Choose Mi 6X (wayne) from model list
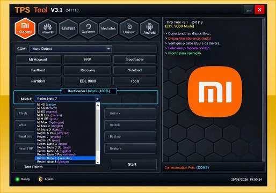The width and height of the screenshot is (276, 193). coord(66,112)
